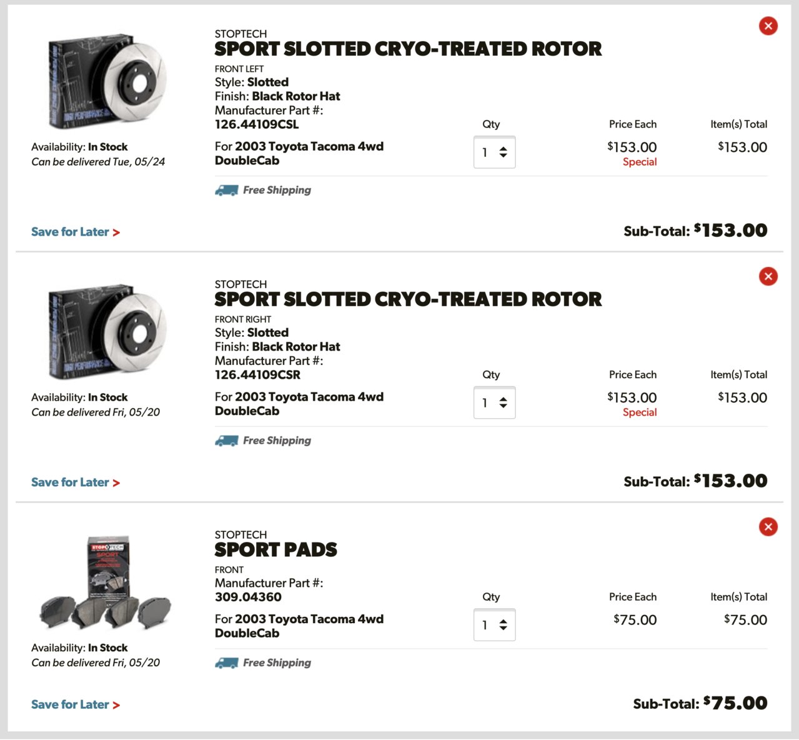Change quantity for the Sport Pads

click(x=494, y=625)
